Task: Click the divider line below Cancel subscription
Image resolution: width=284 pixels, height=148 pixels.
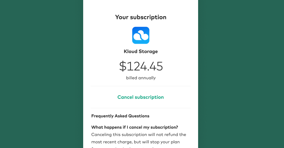Action: coord(141,108)
